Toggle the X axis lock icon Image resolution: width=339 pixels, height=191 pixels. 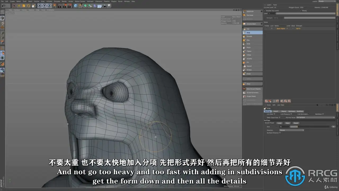40,6
